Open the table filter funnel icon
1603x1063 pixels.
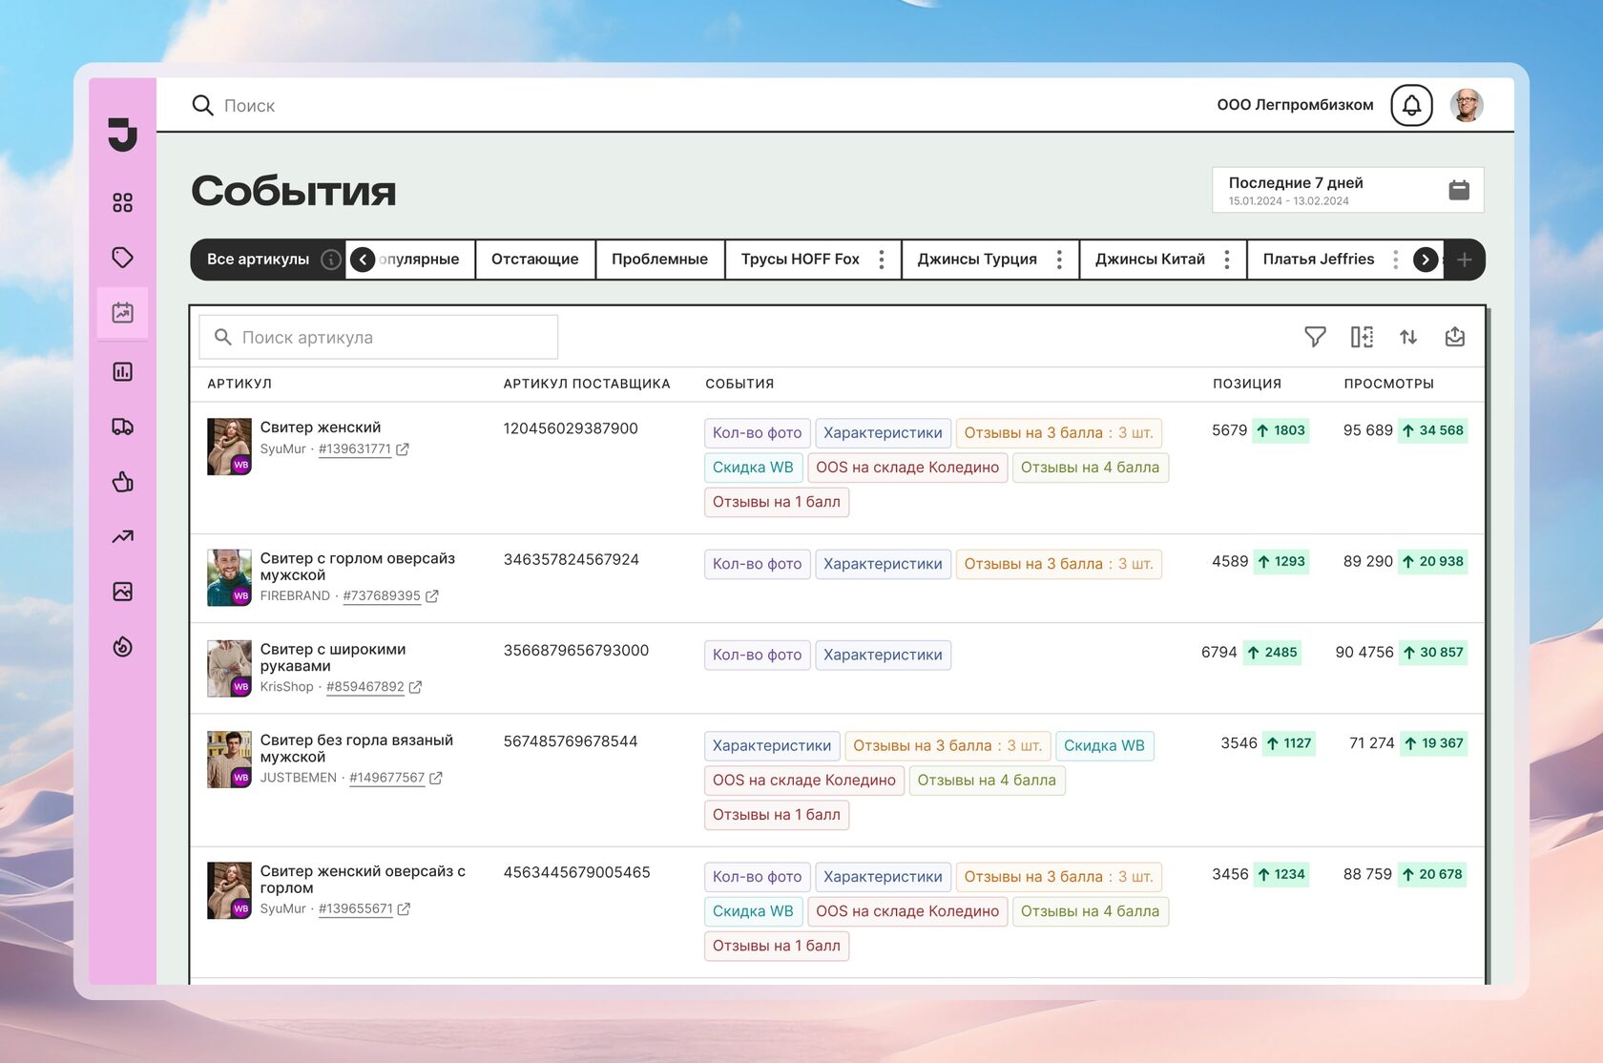click(1315, 337)
